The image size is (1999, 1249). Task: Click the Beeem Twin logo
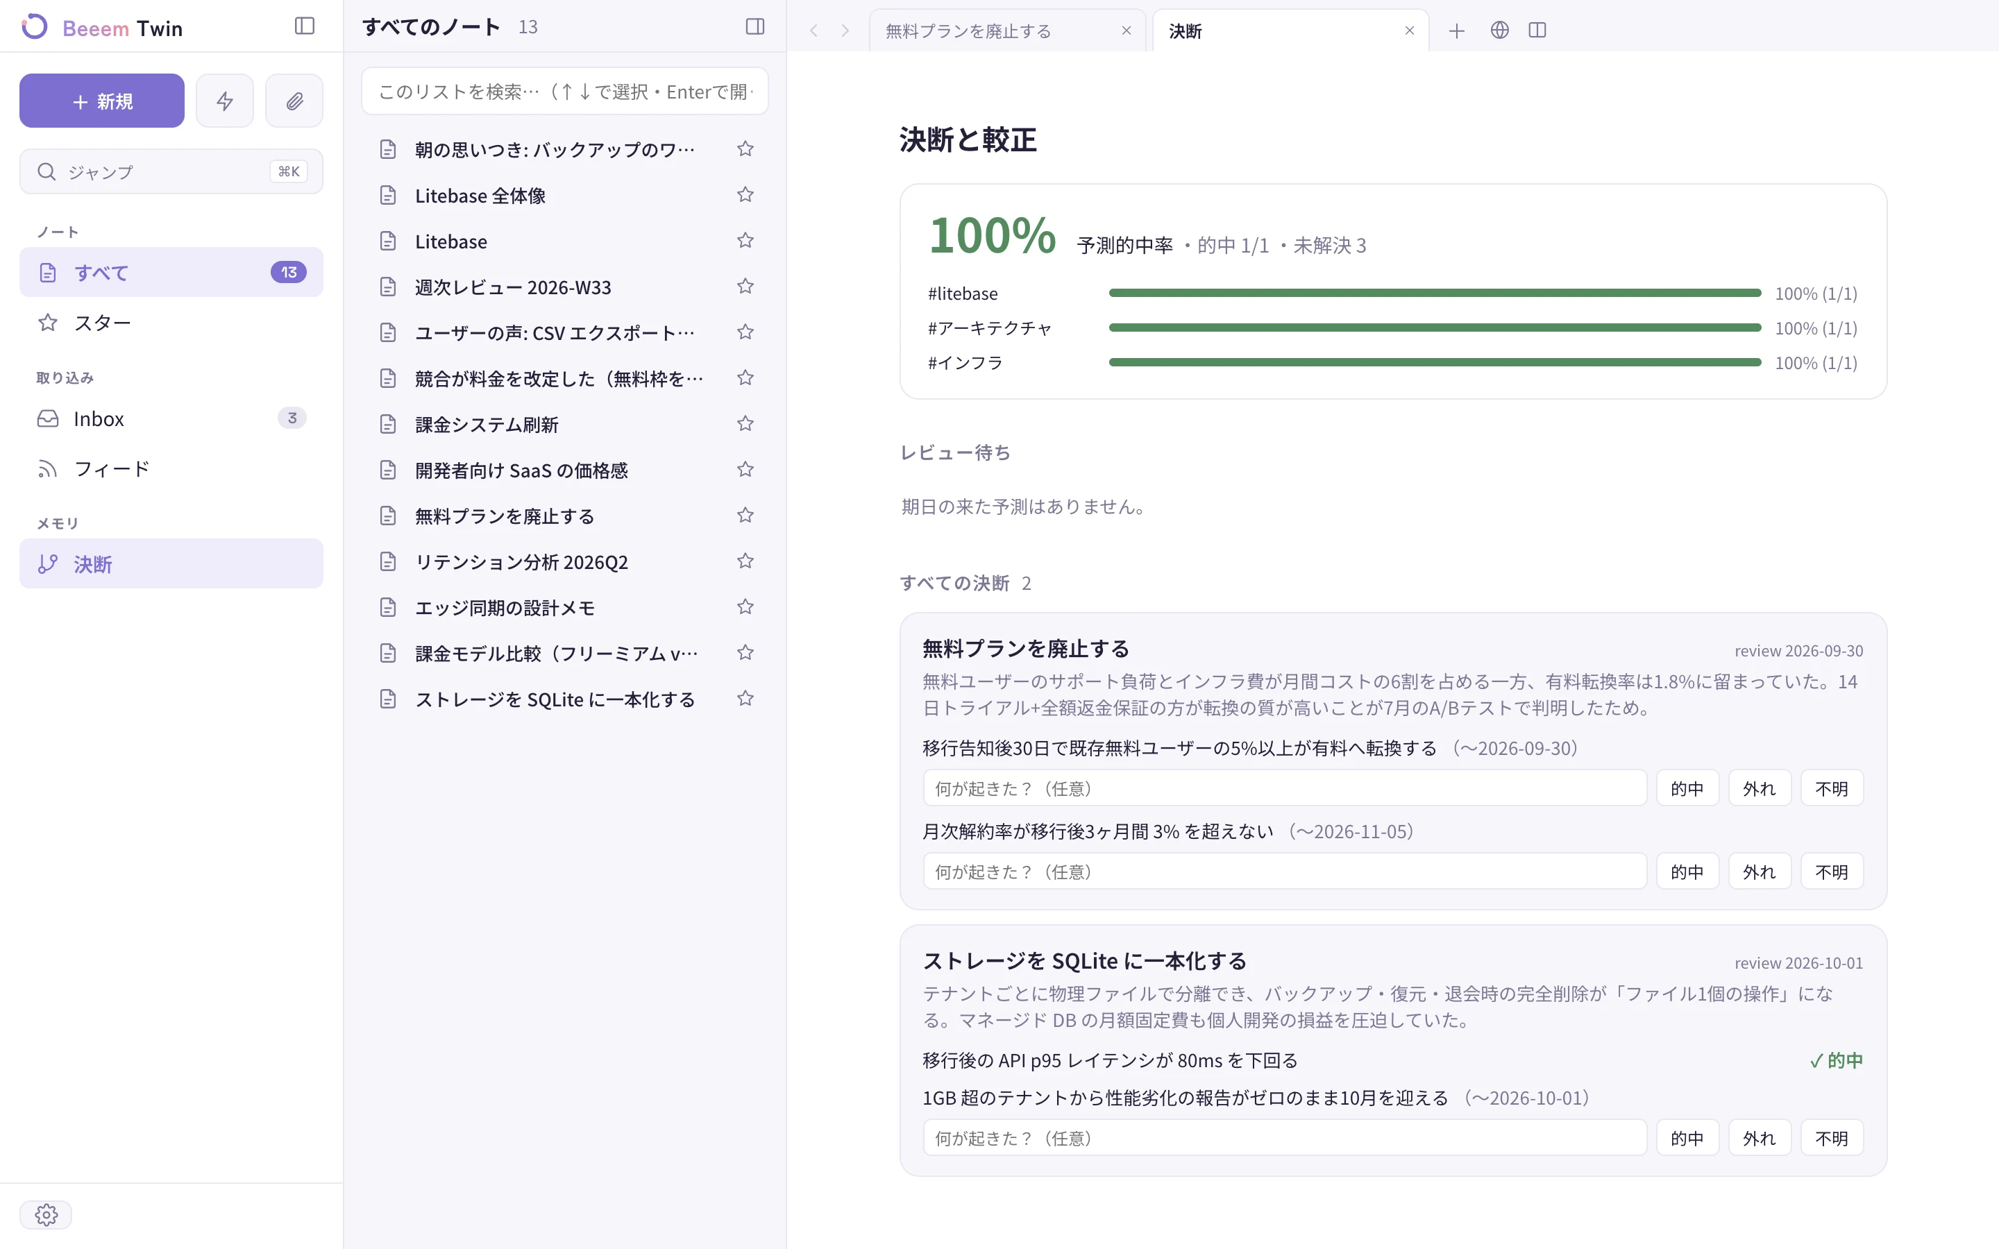click(101, 27)
